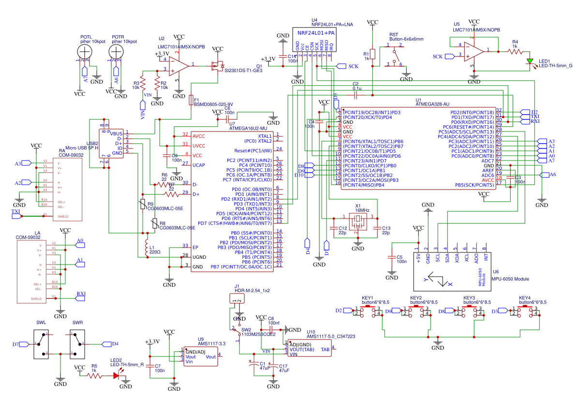Select the POTL potentiometer symbol

tap(85, 52)
